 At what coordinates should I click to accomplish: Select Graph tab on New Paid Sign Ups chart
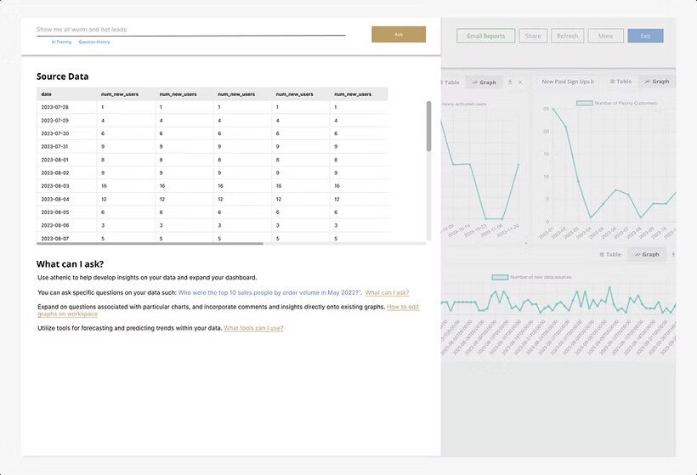click(x=657, y=82)
